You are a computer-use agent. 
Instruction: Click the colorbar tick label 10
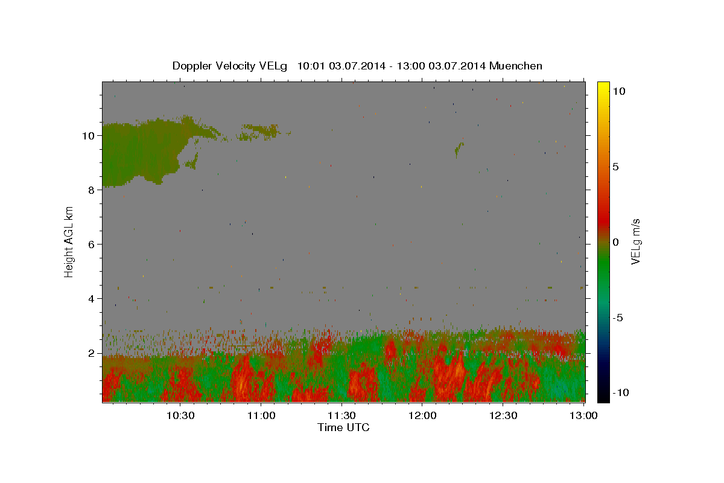pyautogui.click(x=619, y=91)
